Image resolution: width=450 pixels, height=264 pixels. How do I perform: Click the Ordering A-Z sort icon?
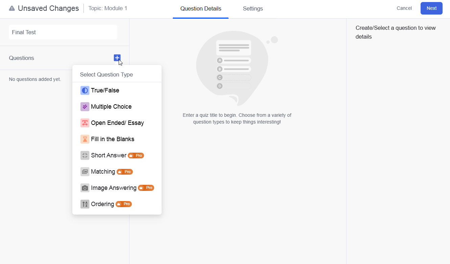[x=85, y=204]
